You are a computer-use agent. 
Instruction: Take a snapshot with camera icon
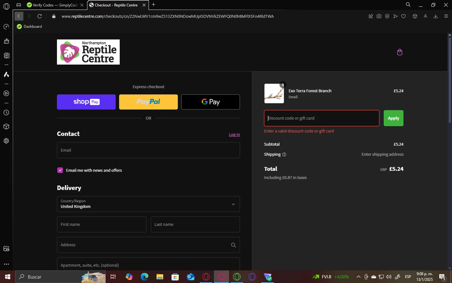pos(379,16)
